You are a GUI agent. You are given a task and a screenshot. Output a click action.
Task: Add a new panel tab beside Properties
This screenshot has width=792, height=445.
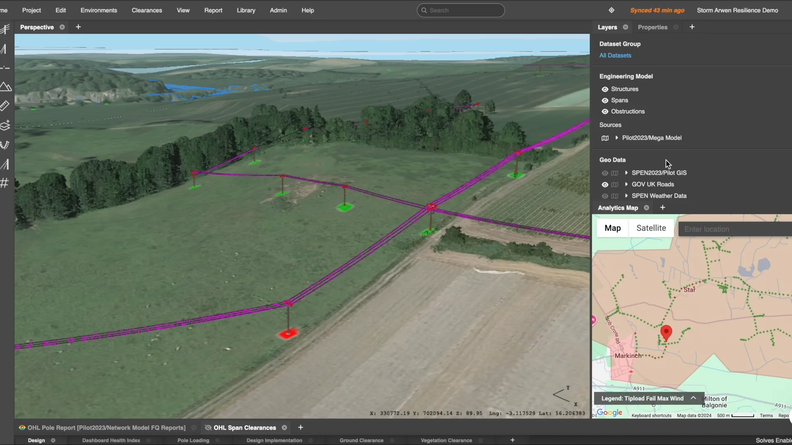tap(692, 27)
